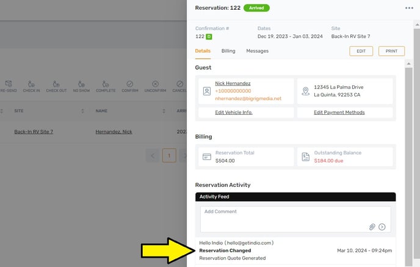Open the Hernandez, Nick table link

coord(114,131)
